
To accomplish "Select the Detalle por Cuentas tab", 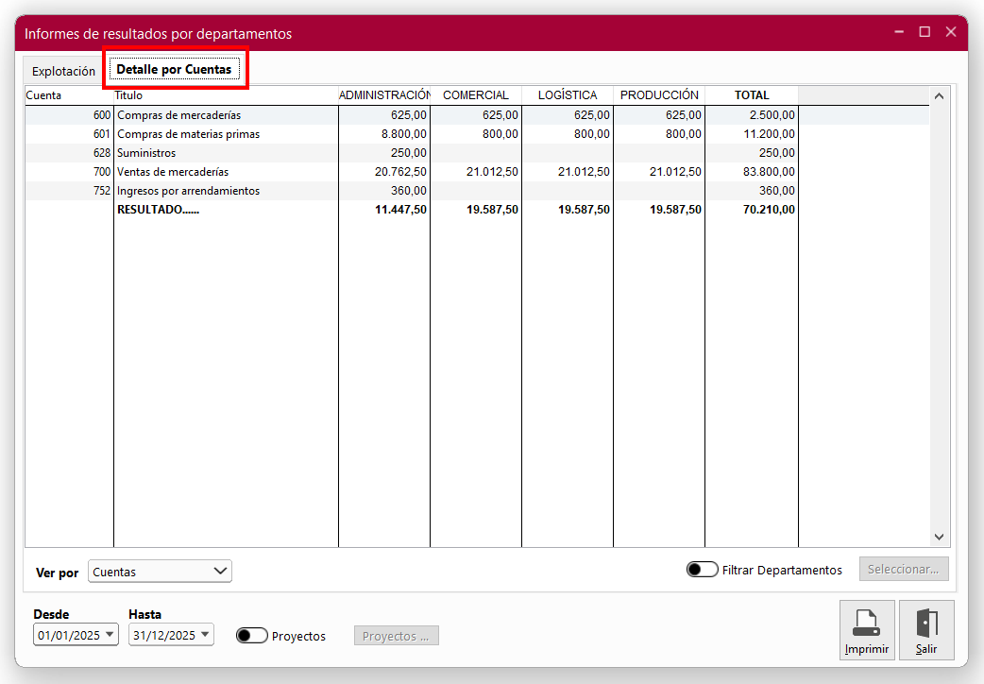I will pos(174,70).
